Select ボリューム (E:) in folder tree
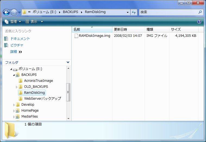This screenshot has width=206, height=142. 30,69
